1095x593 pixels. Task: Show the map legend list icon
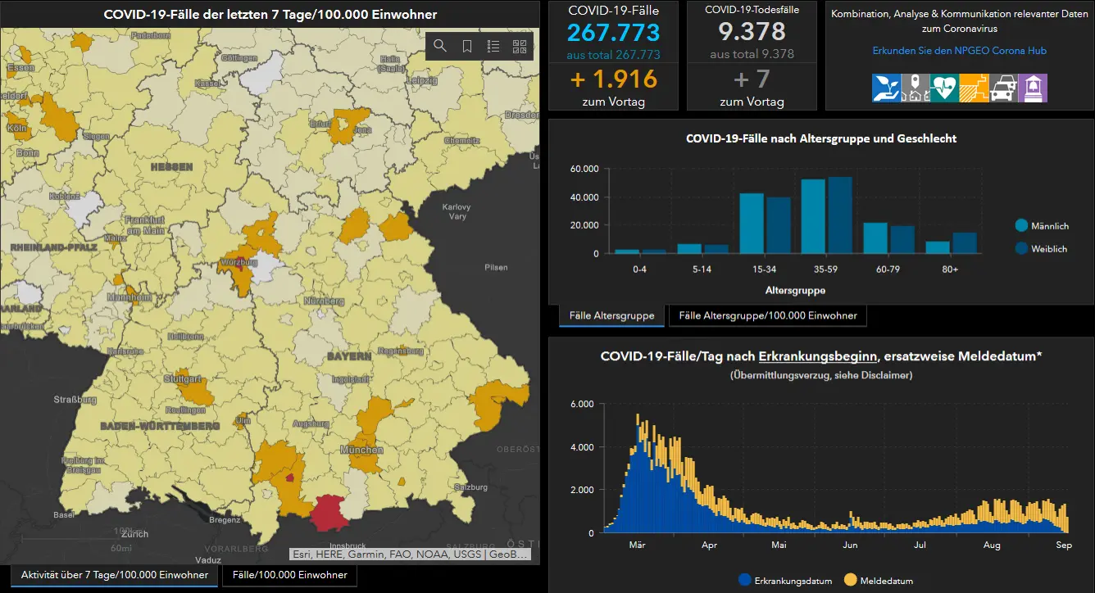coord(493,47)
